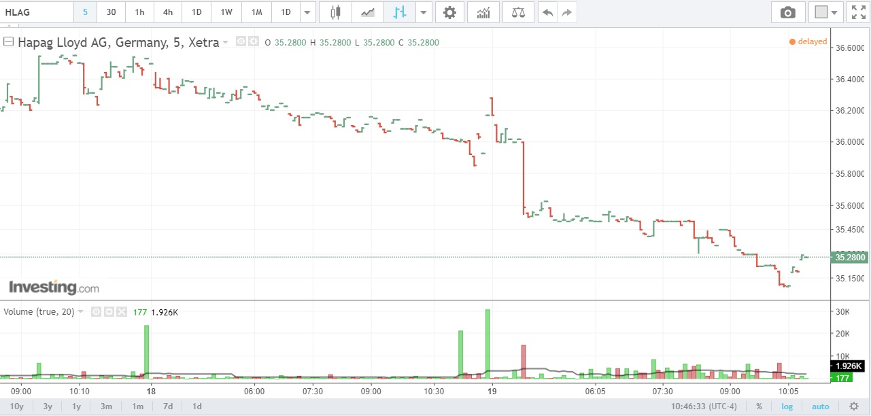Set the range to 7d
The width and height of the screenshot is (871, 416).
click(x=168, y=406)
